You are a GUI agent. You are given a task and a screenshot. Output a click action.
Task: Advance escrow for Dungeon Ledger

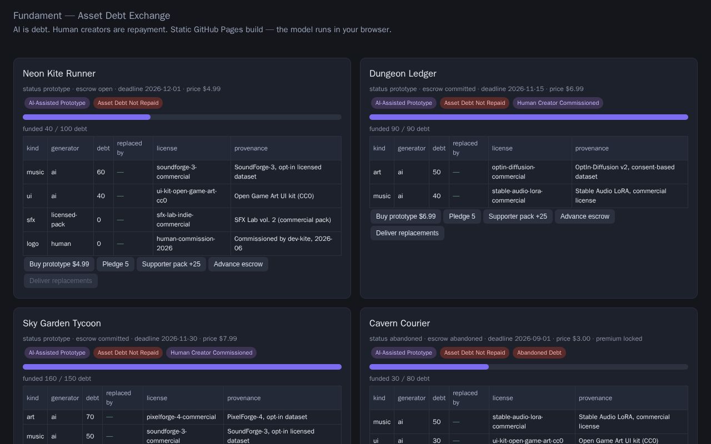[x=585, y=216]
